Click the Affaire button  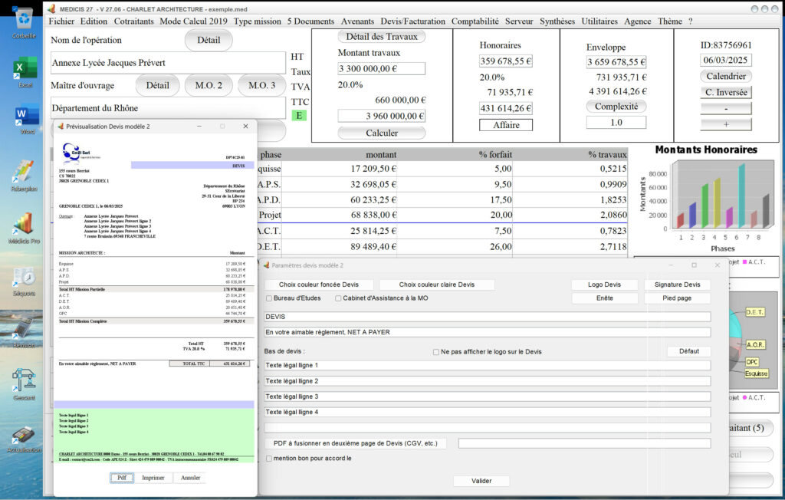click(506, 125)
